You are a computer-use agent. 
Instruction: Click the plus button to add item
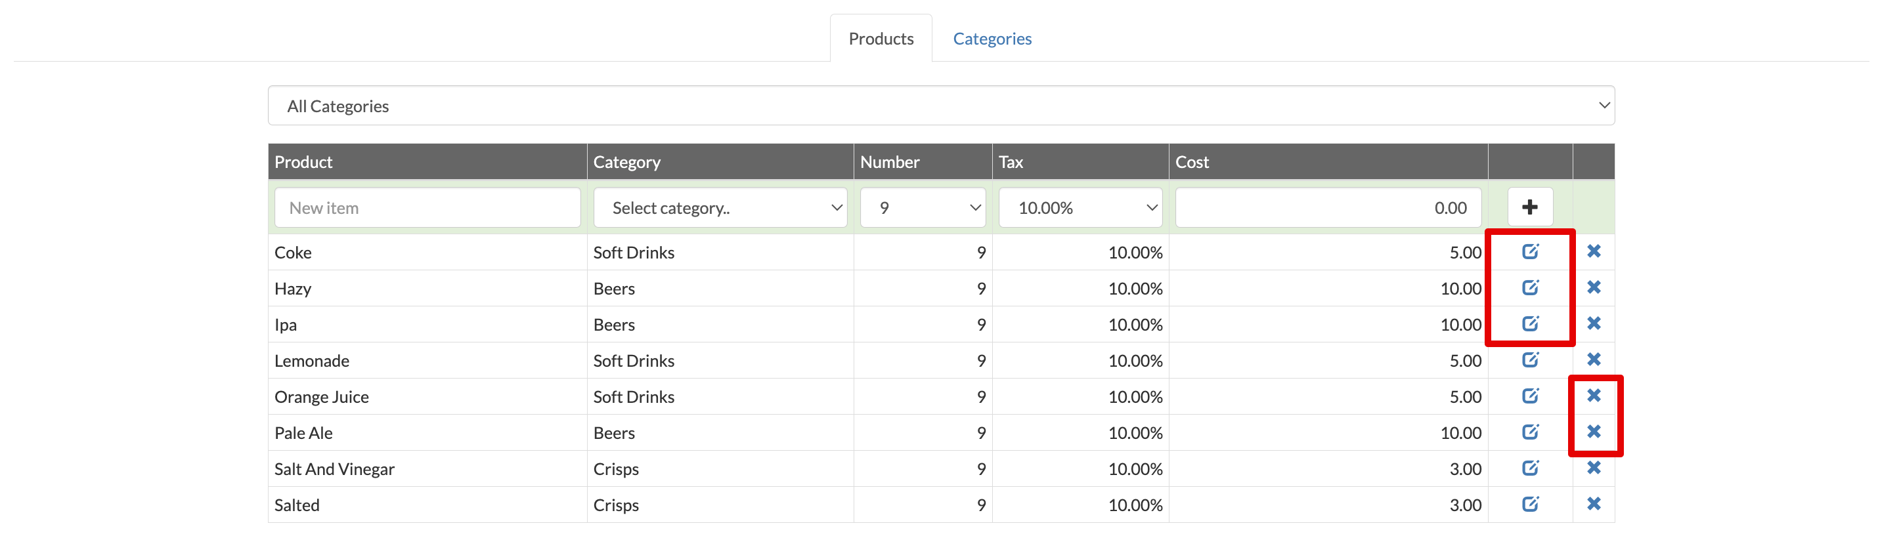coord(1529,208)
